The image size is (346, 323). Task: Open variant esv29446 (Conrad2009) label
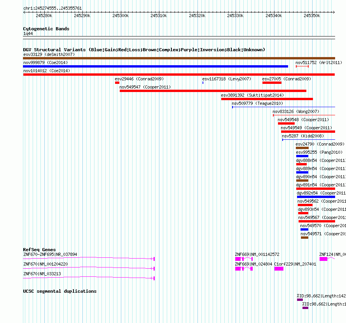tap(139, 79)
